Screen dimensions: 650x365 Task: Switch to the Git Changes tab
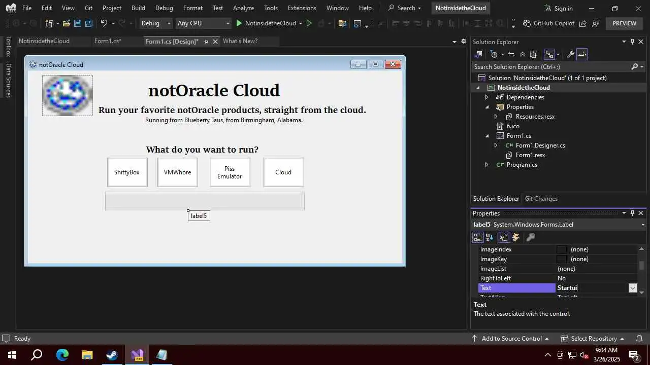[541, 199]
